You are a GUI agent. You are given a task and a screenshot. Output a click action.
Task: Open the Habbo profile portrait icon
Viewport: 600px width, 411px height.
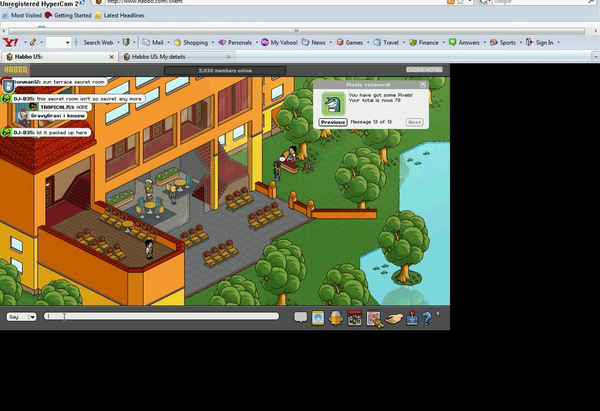click(318, 318)
